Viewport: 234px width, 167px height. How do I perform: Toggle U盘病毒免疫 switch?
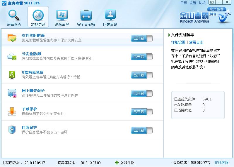point(142,75)
